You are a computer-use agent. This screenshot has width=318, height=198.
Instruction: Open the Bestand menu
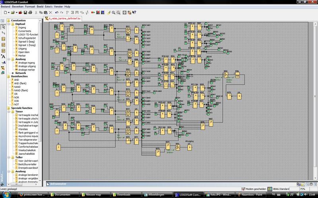[6, 7]
